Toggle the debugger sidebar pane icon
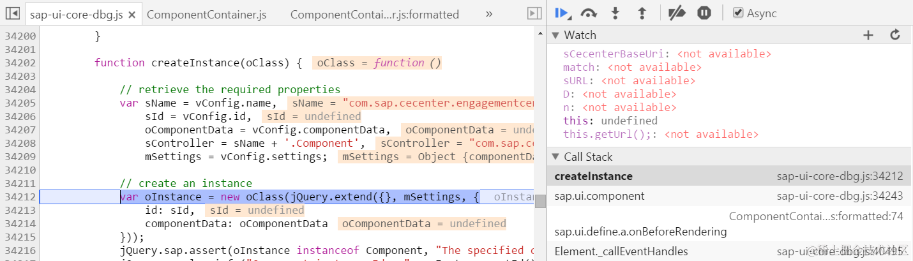The image size is (913, 261). (x=534, y=13)
